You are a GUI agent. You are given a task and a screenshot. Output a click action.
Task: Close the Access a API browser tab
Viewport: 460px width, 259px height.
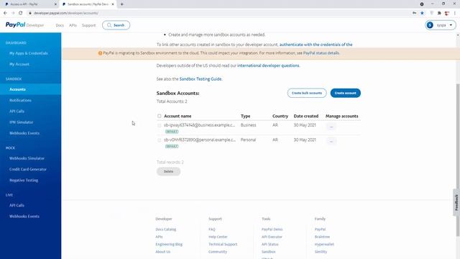(x=55, y=4)
